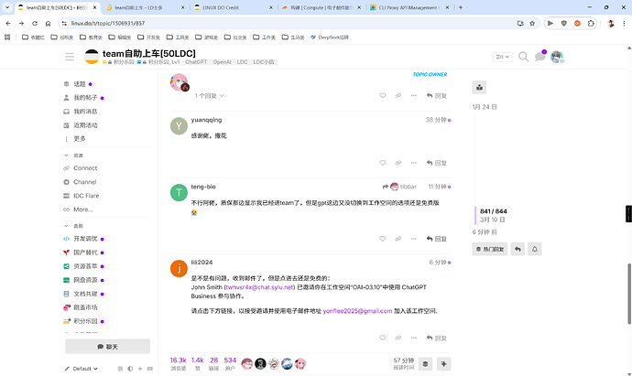Click the topic admin icon above the timeline
632x376 pixels.
(x=479, y=87)
